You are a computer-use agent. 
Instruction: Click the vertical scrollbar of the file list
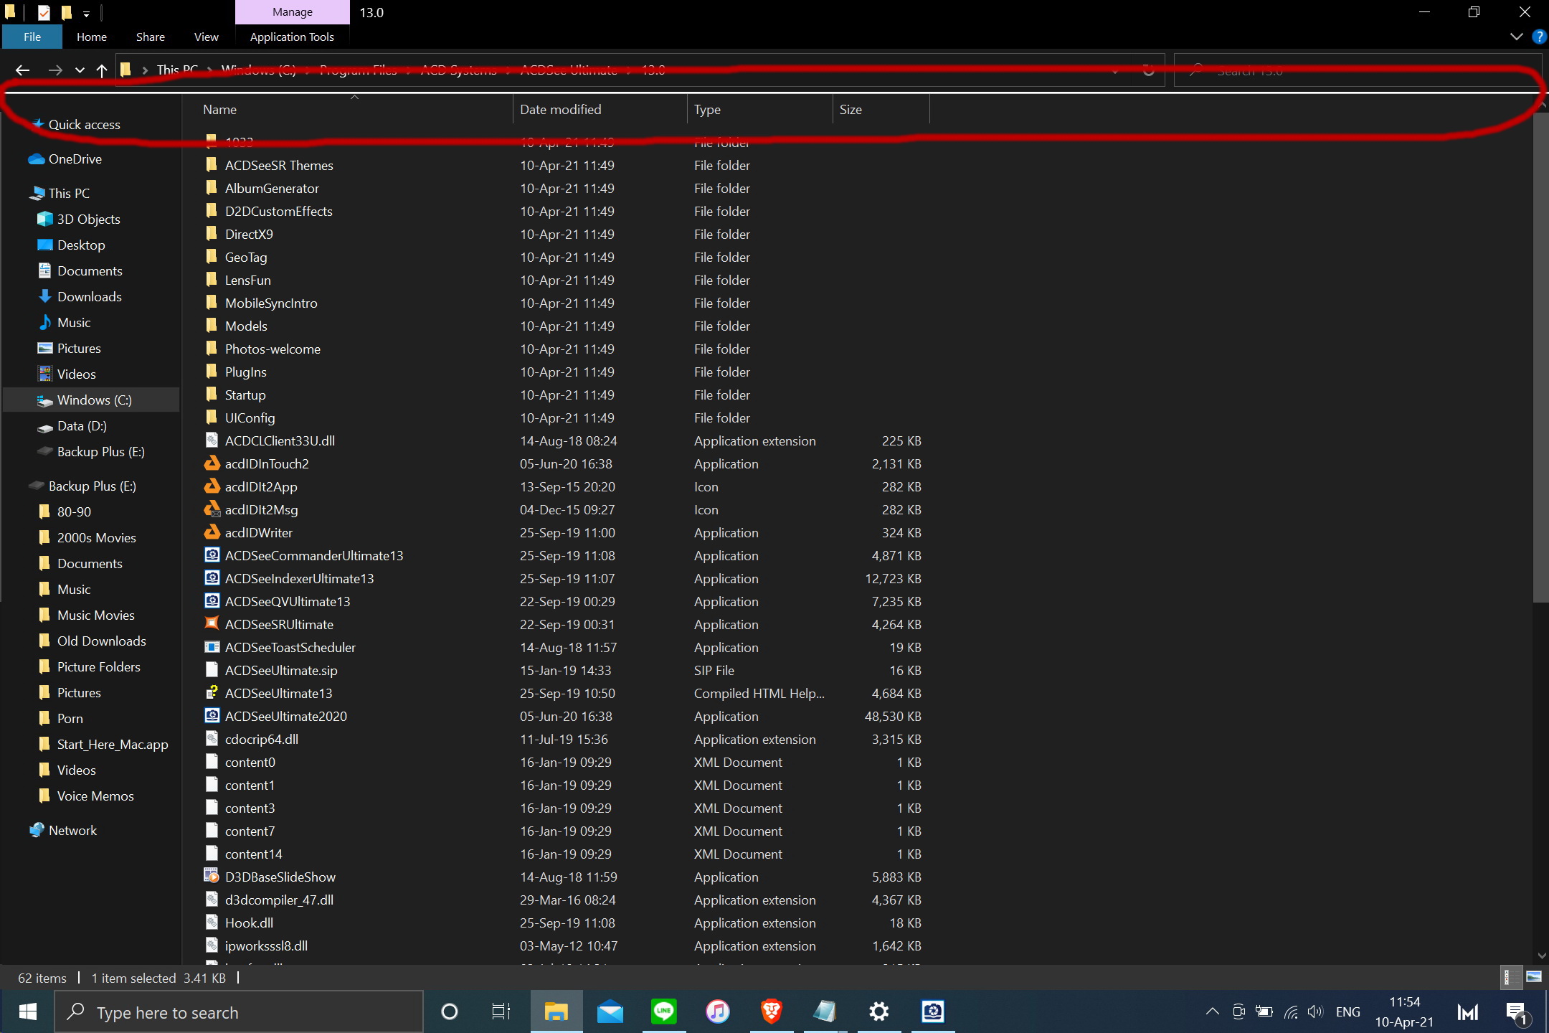tap(1540, 359)
